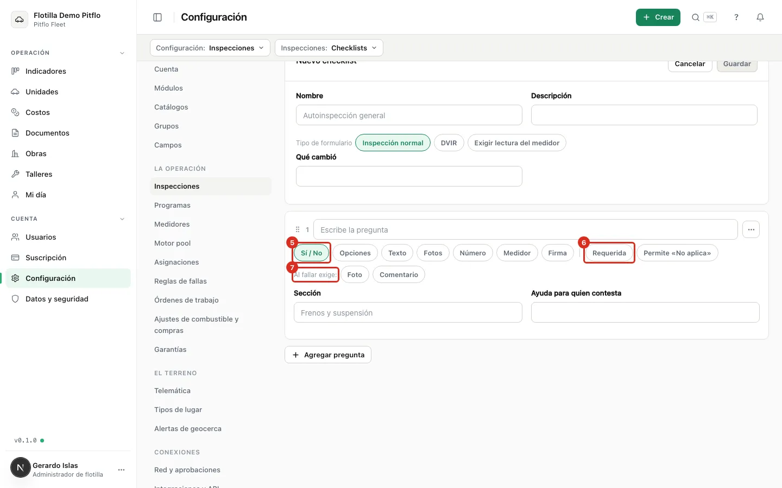Toggle Permite «No aplica» option
The height and width of the screenshot is (488, 782).
click(677, 253)
